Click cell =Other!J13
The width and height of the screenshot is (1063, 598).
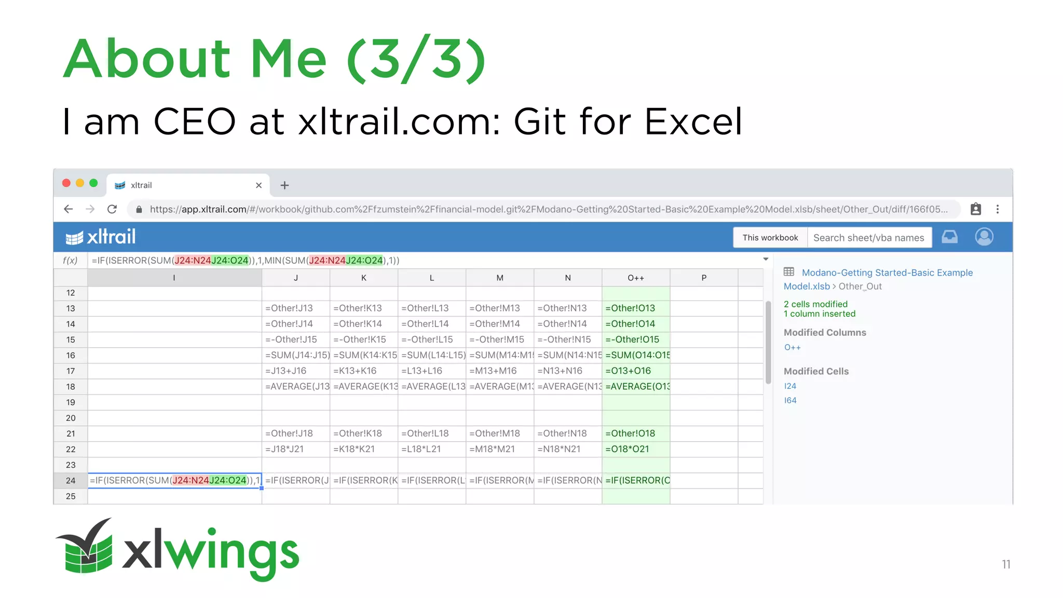pos(296,308)
